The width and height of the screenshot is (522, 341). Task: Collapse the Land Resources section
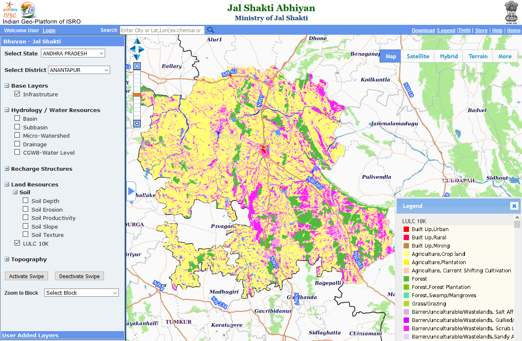coord(7,184)
